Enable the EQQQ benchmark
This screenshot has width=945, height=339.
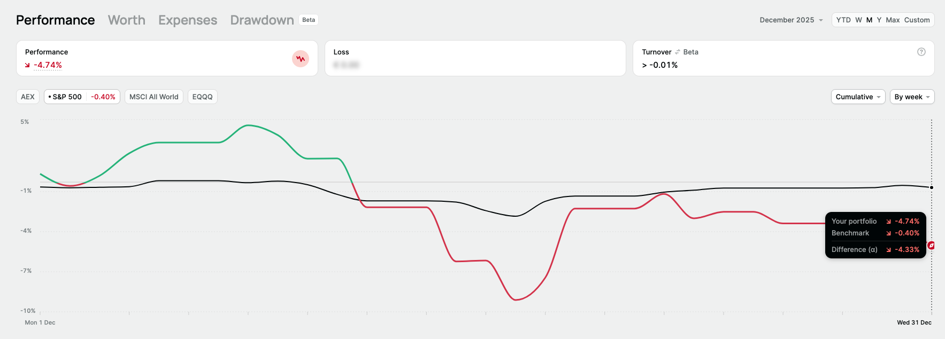202,97
